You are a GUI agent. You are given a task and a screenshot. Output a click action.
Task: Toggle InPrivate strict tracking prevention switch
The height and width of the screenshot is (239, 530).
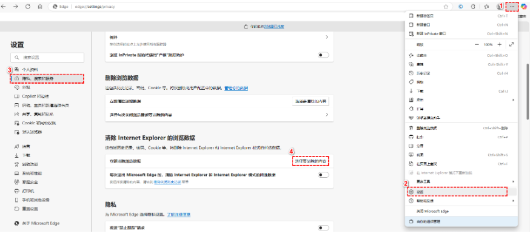pos(323,55)
